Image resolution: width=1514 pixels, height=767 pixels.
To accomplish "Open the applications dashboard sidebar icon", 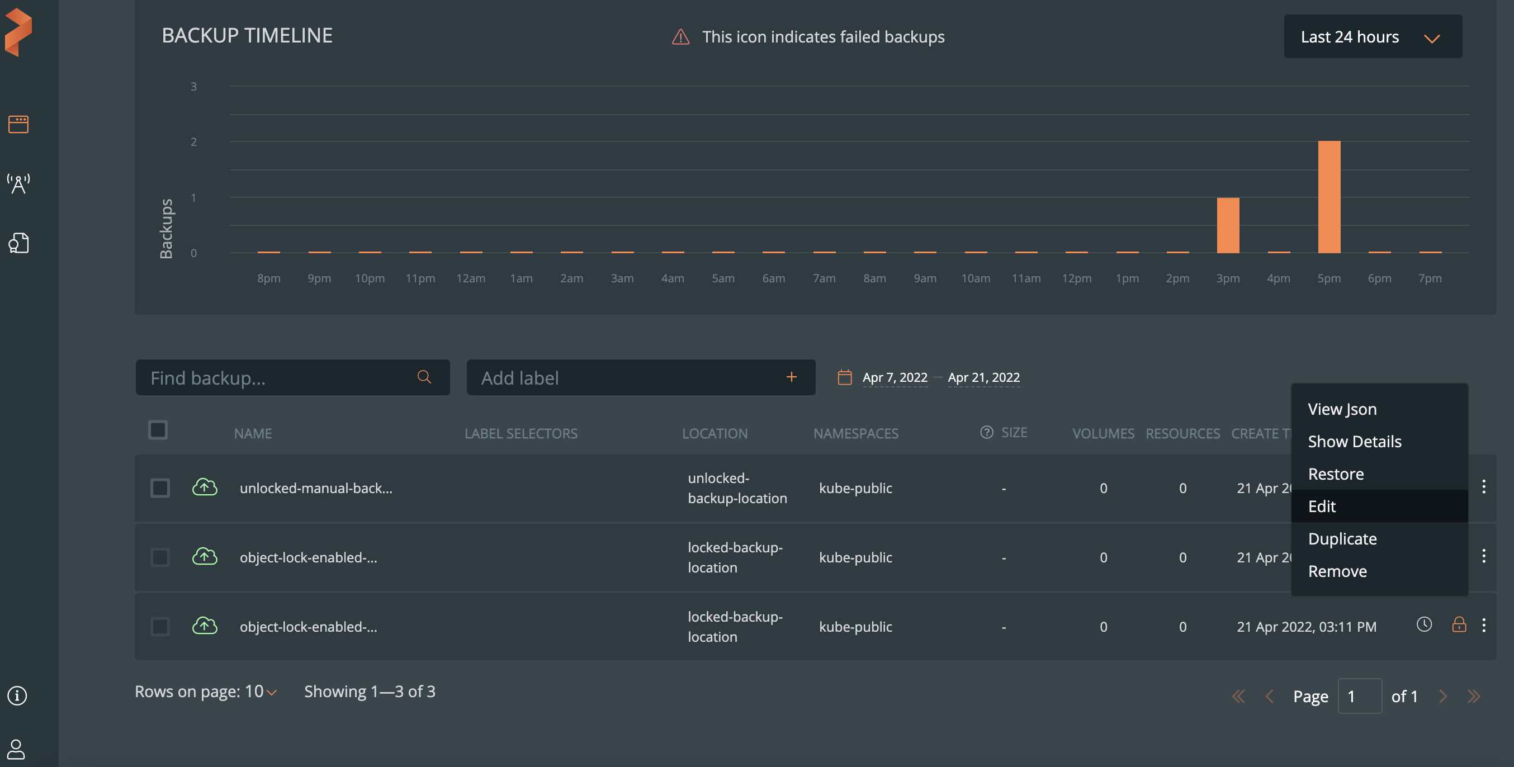I will pyautogui.click(x=18, y=124).
